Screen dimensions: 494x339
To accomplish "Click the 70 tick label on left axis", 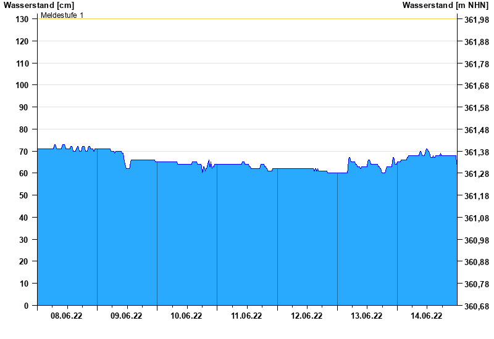I will point(25,152).
